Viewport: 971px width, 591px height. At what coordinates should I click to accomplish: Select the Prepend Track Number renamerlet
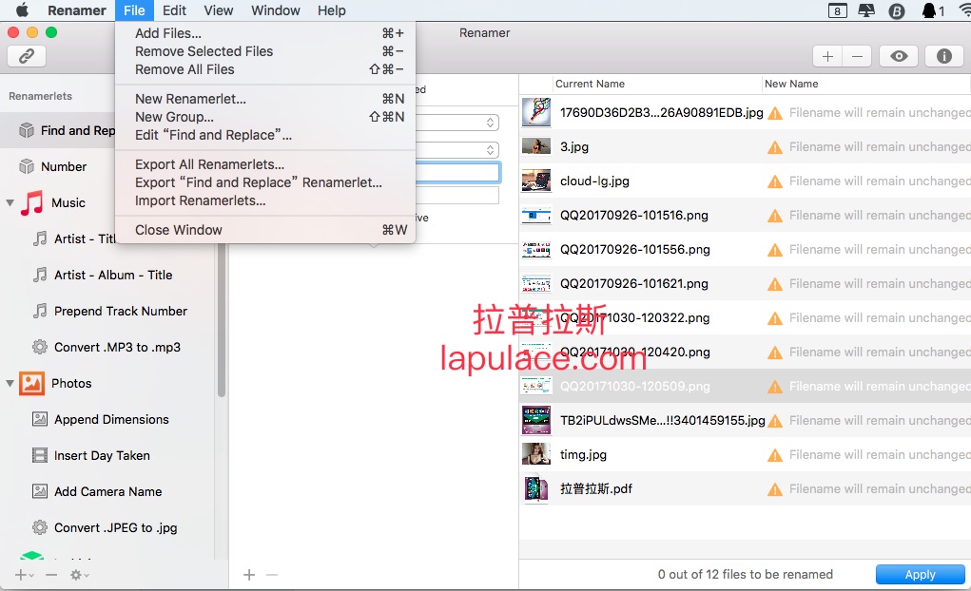(121, 311)
